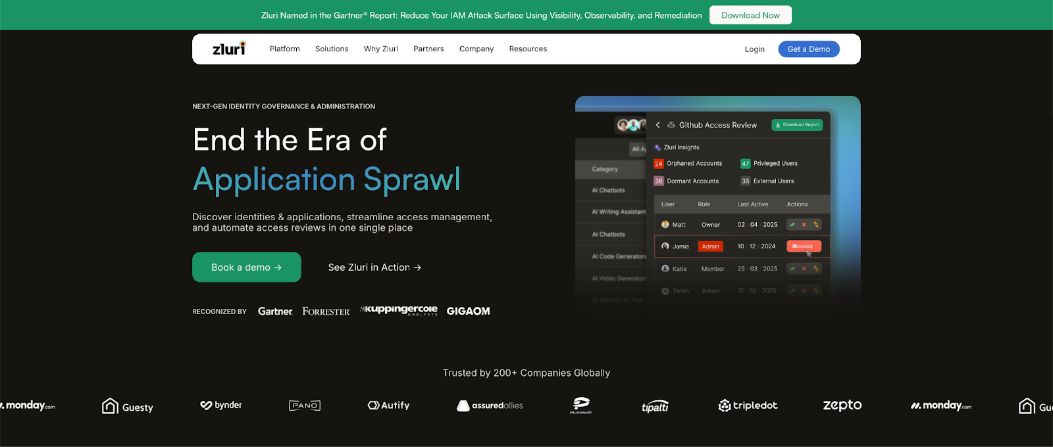Click the 24 Orphaned Accounts badge
1053x447 pixels.
point(658,164)
